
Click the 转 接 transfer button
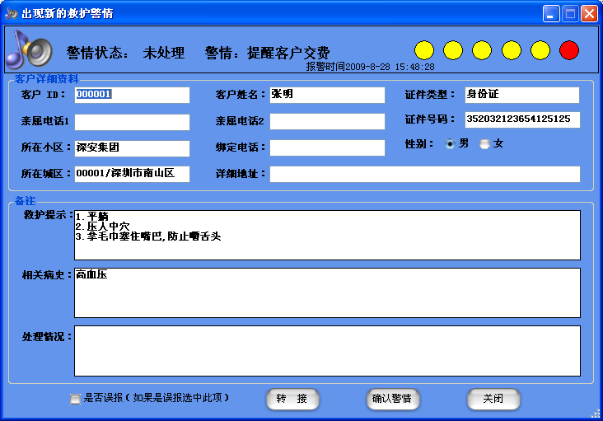click(x=292, y=399)
